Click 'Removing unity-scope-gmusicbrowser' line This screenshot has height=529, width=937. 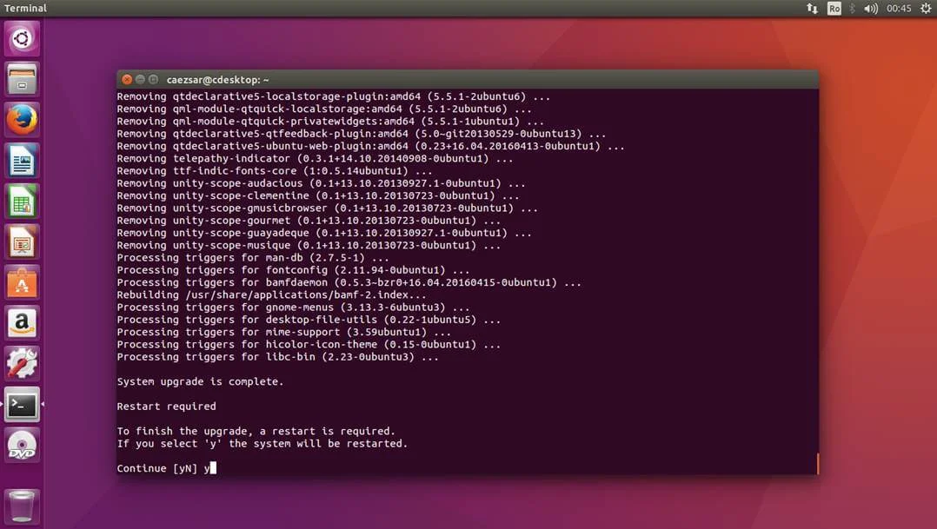click(327, 208)
